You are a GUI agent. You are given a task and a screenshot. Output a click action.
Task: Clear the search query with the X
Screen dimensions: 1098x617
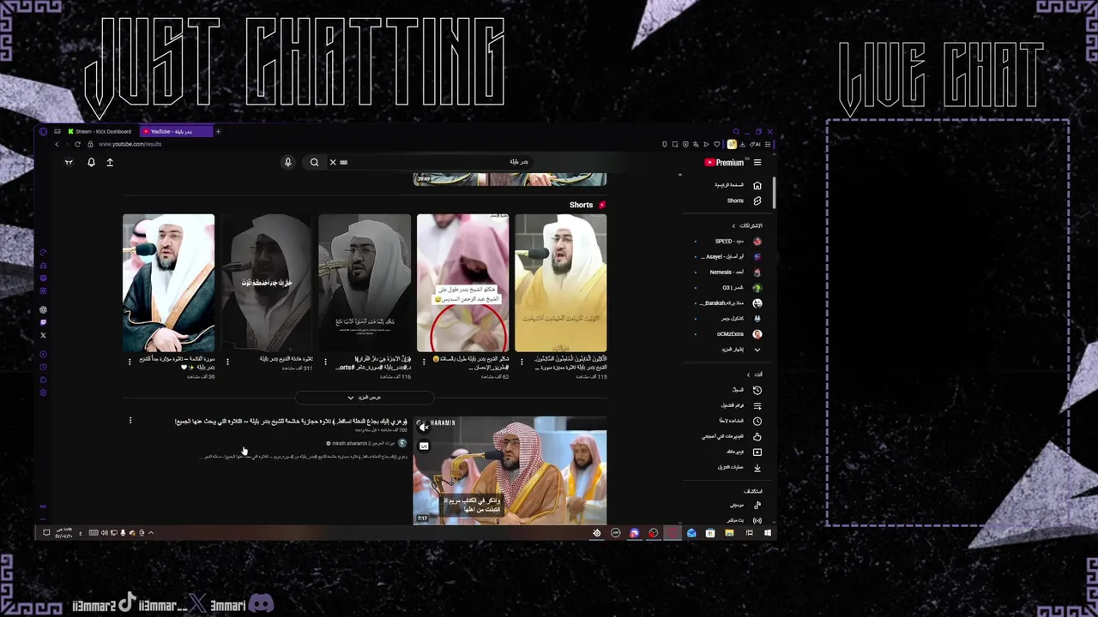333,162
